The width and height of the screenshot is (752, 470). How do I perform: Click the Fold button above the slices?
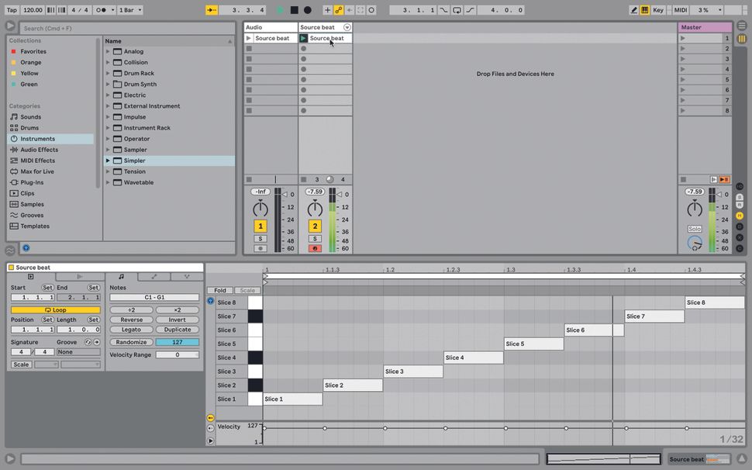(x=220, y=289)
